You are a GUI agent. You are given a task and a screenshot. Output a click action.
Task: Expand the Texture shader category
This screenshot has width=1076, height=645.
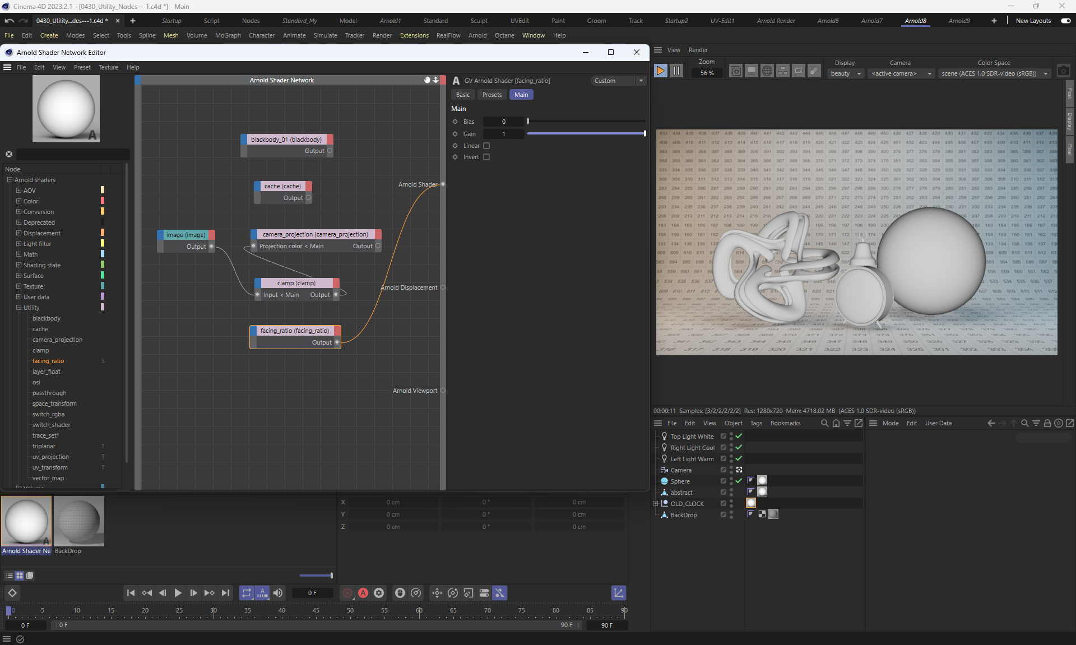pos(18,286)
